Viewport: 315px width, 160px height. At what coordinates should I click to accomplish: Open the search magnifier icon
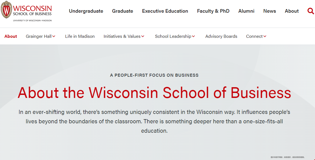point(311,11)
